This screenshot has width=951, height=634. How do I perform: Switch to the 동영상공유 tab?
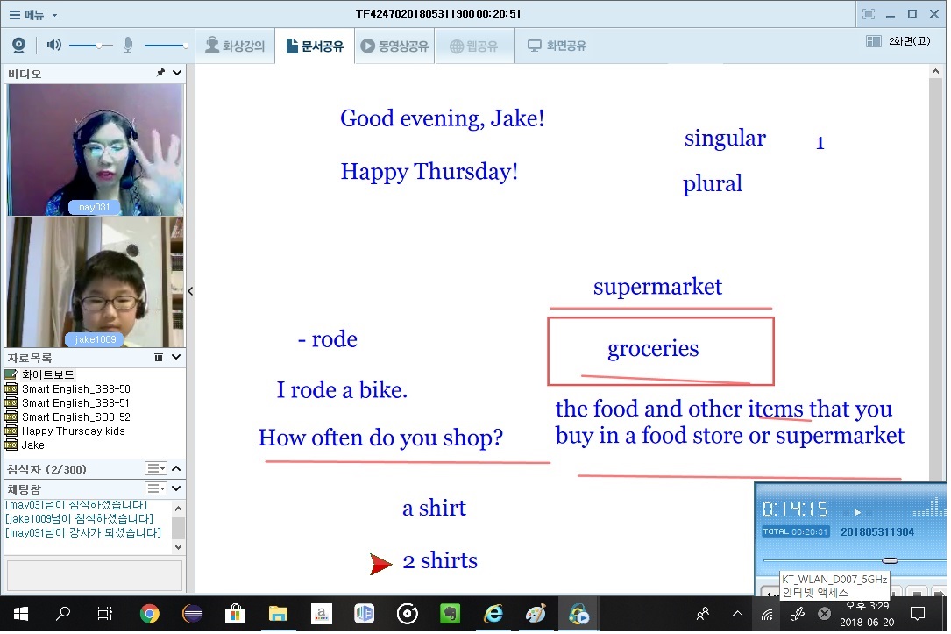coord(394,46)
